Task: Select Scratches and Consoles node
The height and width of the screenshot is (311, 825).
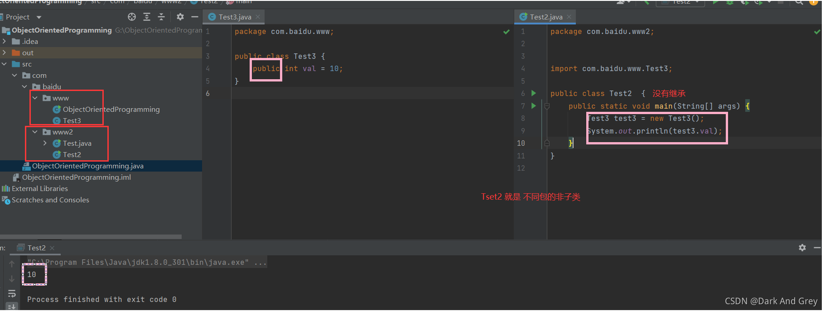Action: coord(50,200)
